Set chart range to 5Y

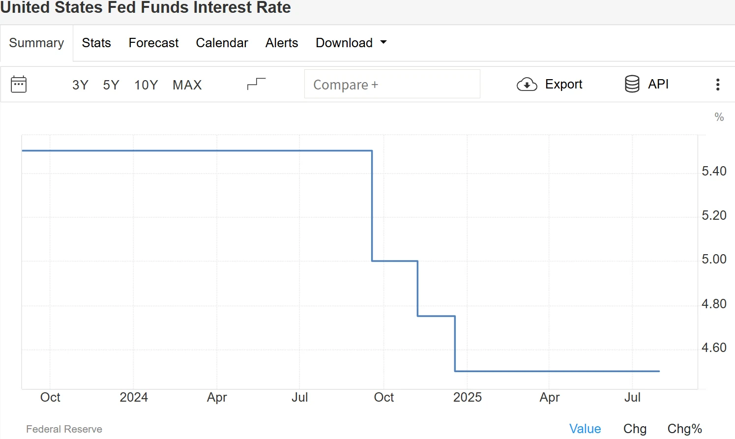coord(111,85)
